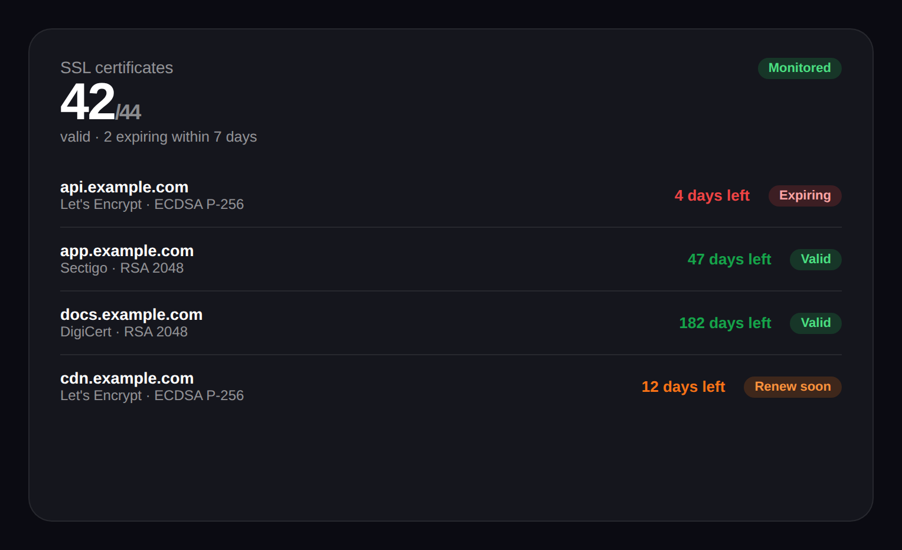Click DigiCert RSA 2048 issuer details
Screen dimensions: 902x550
click(124, 332)
